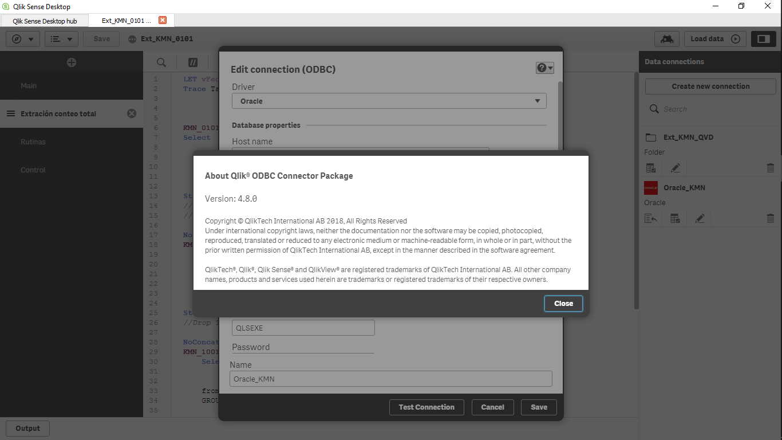Click the connection Name field Oracle_KMN
Screen dimensions: 782x440
pyautogui.click(x=391, y=379)
